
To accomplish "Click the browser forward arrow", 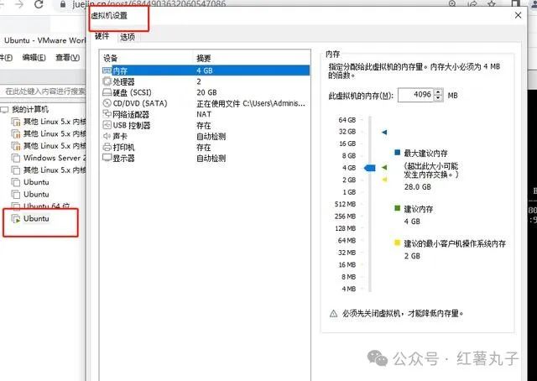I will click(x=19, y=4).
